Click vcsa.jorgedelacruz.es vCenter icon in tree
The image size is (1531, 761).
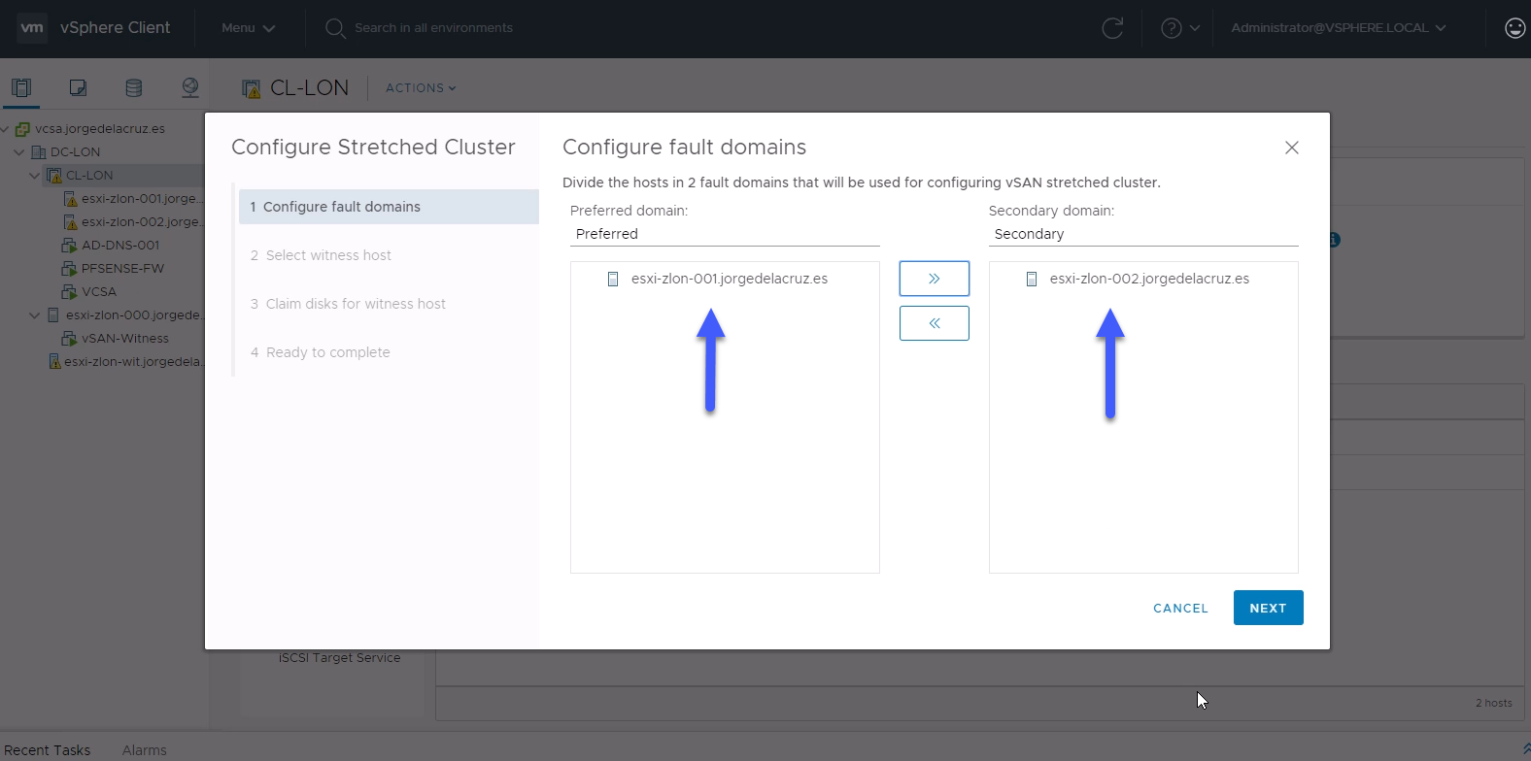[x=22, y=129]
